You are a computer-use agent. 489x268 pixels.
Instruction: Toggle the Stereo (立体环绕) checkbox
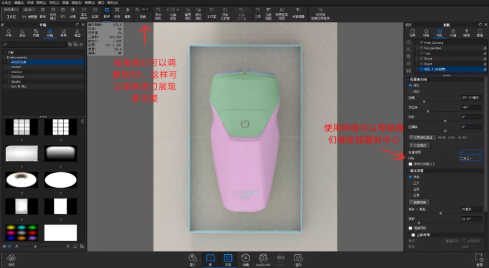[x=413, y=235]
